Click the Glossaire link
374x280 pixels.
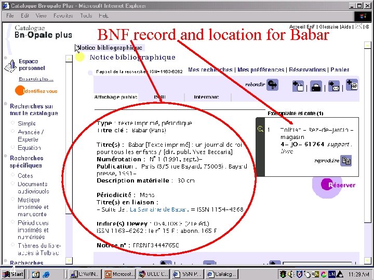[x=329, y=26]
